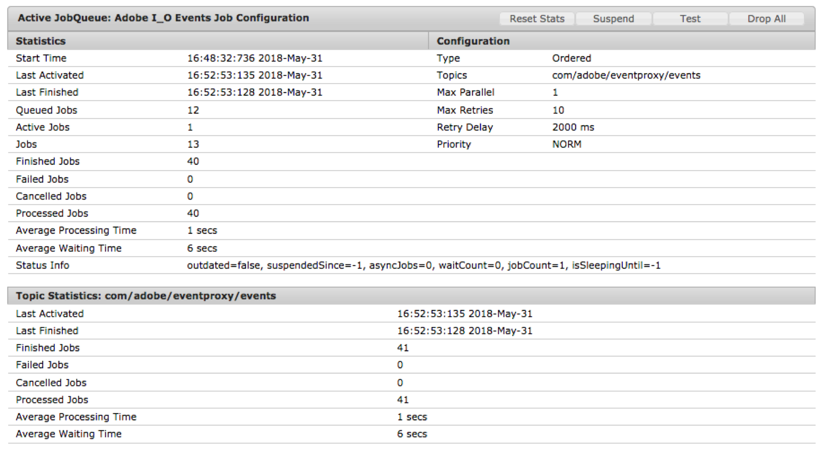Viewport: 821px width, 451px height.
Task: Select the Priority value NORM
Action: tap(567, 144)
